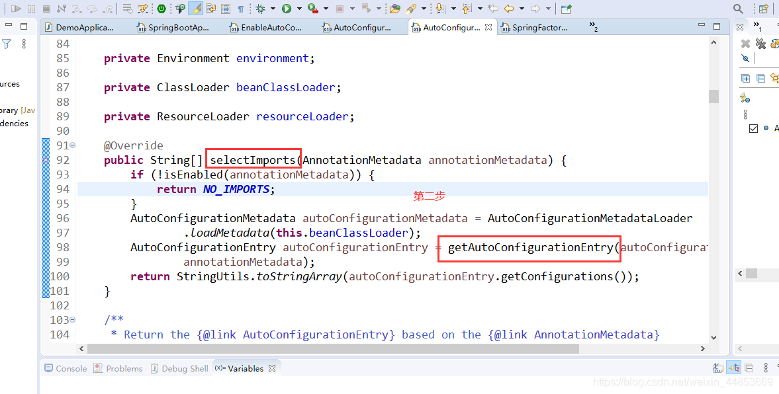
Task: Click the Coverage run icon
Action: 313,9
